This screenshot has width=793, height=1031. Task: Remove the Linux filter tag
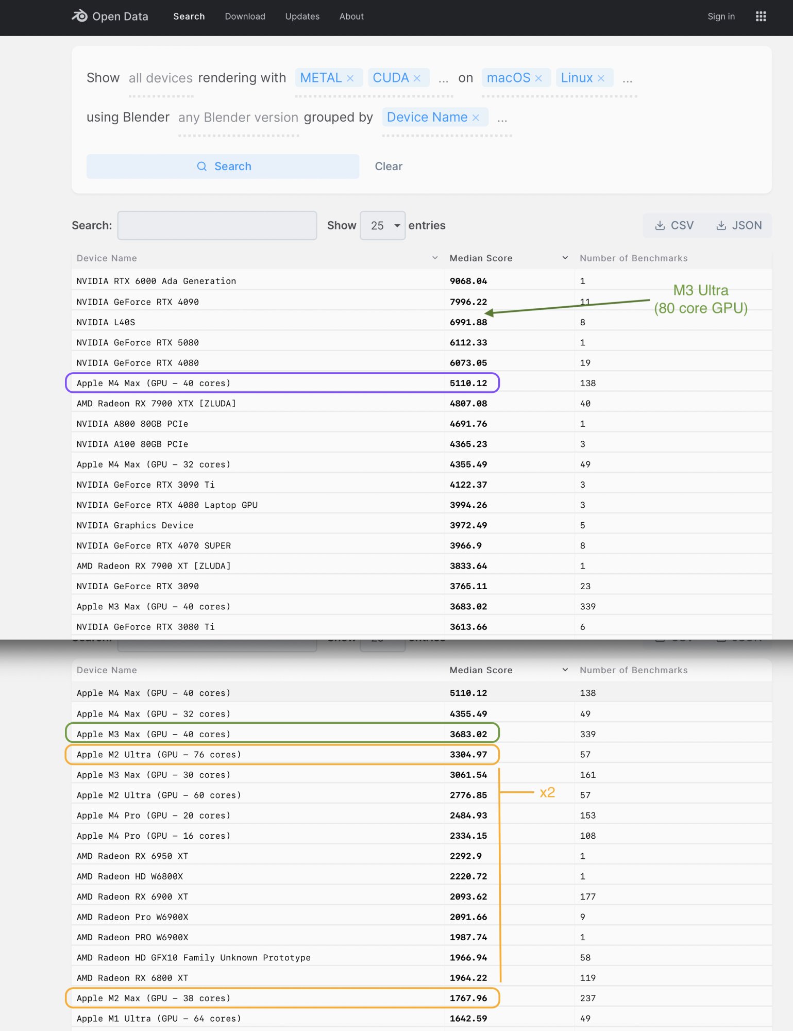[601, 78]
